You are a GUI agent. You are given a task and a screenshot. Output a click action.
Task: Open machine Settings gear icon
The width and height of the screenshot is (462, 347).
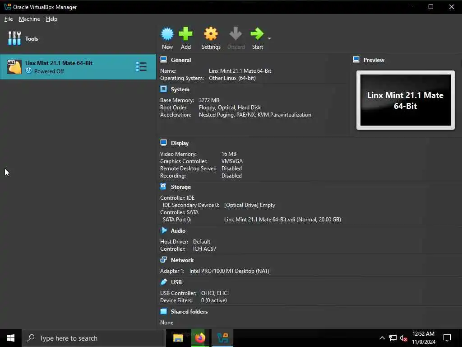coord(211,34)
